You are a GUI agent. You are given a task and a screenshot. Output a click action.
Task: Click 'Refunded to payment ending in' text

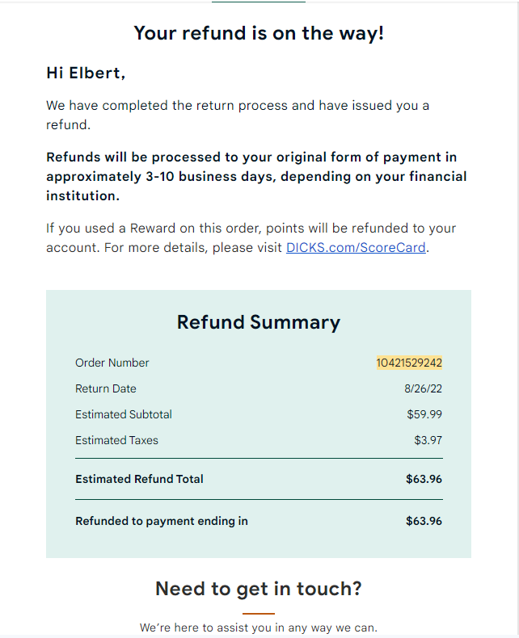tap(162, 521)
